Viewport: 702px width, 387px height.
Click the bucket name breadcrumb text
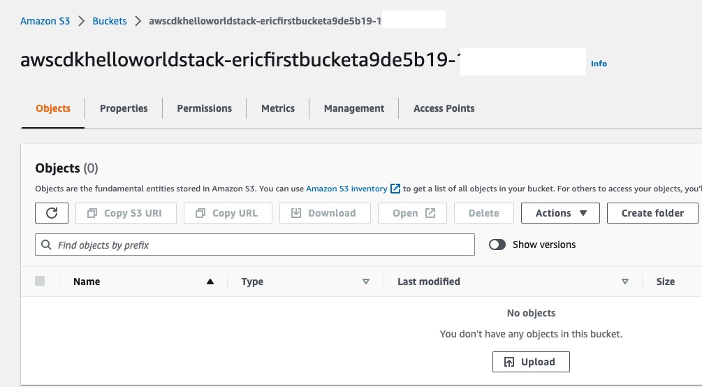click(265, 21)
